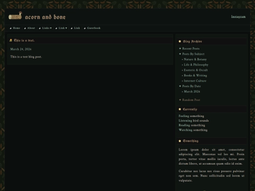The width and height of the screenshot is (255, 191).
Task: Open the About page from navigation
Action: 31,28
